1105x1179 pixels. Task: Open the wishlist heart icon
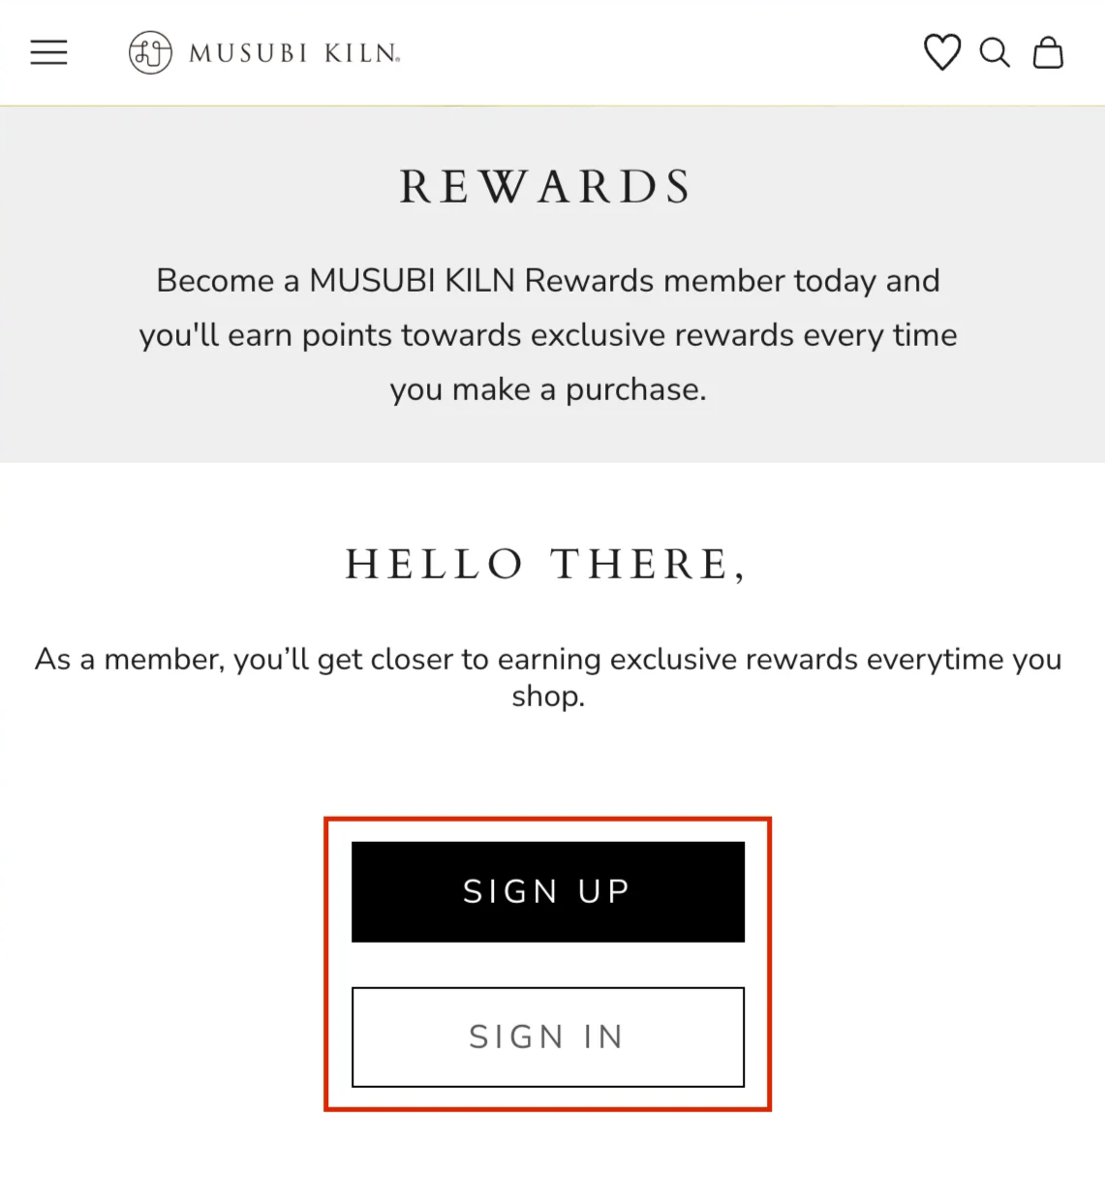pyautogui.click(x=941, y=52)
